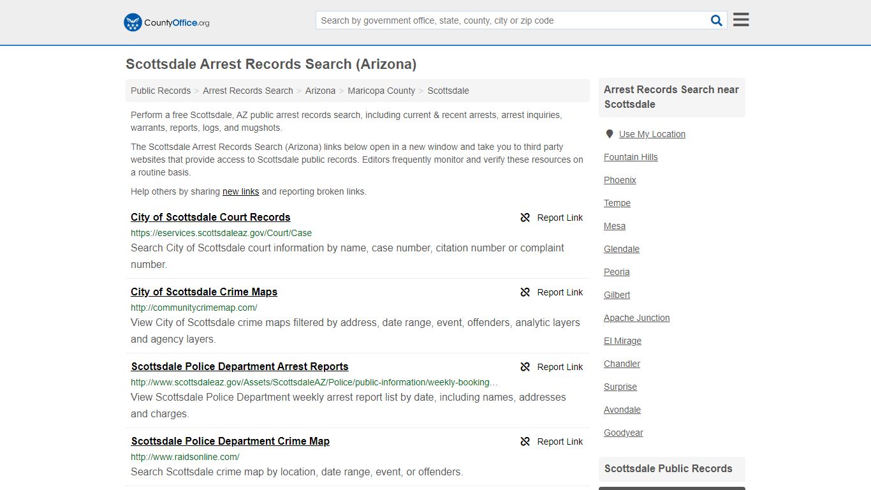Viewport: 871px width, 490px height.
Task: Open Tempe arrest records
Action: coord(617,203)
